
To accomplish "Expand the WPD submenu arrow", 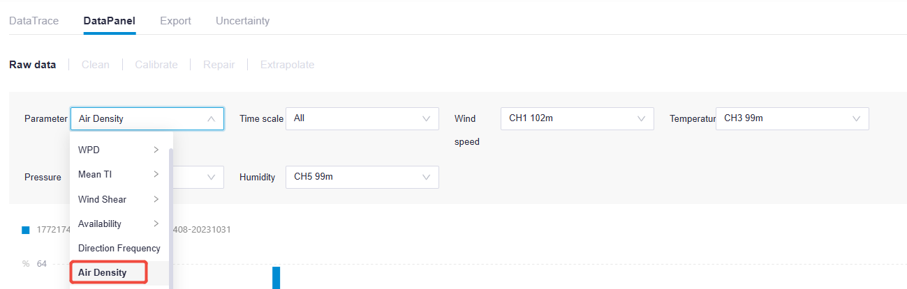I will click(x=156, y=150).
